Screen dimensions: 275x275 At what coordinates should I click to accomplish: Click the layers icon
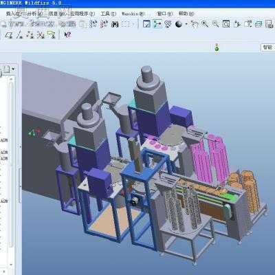[258, 24]
